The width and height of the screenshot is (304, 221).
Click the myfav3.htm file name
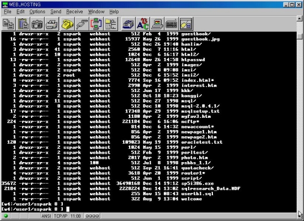[196, 116]
